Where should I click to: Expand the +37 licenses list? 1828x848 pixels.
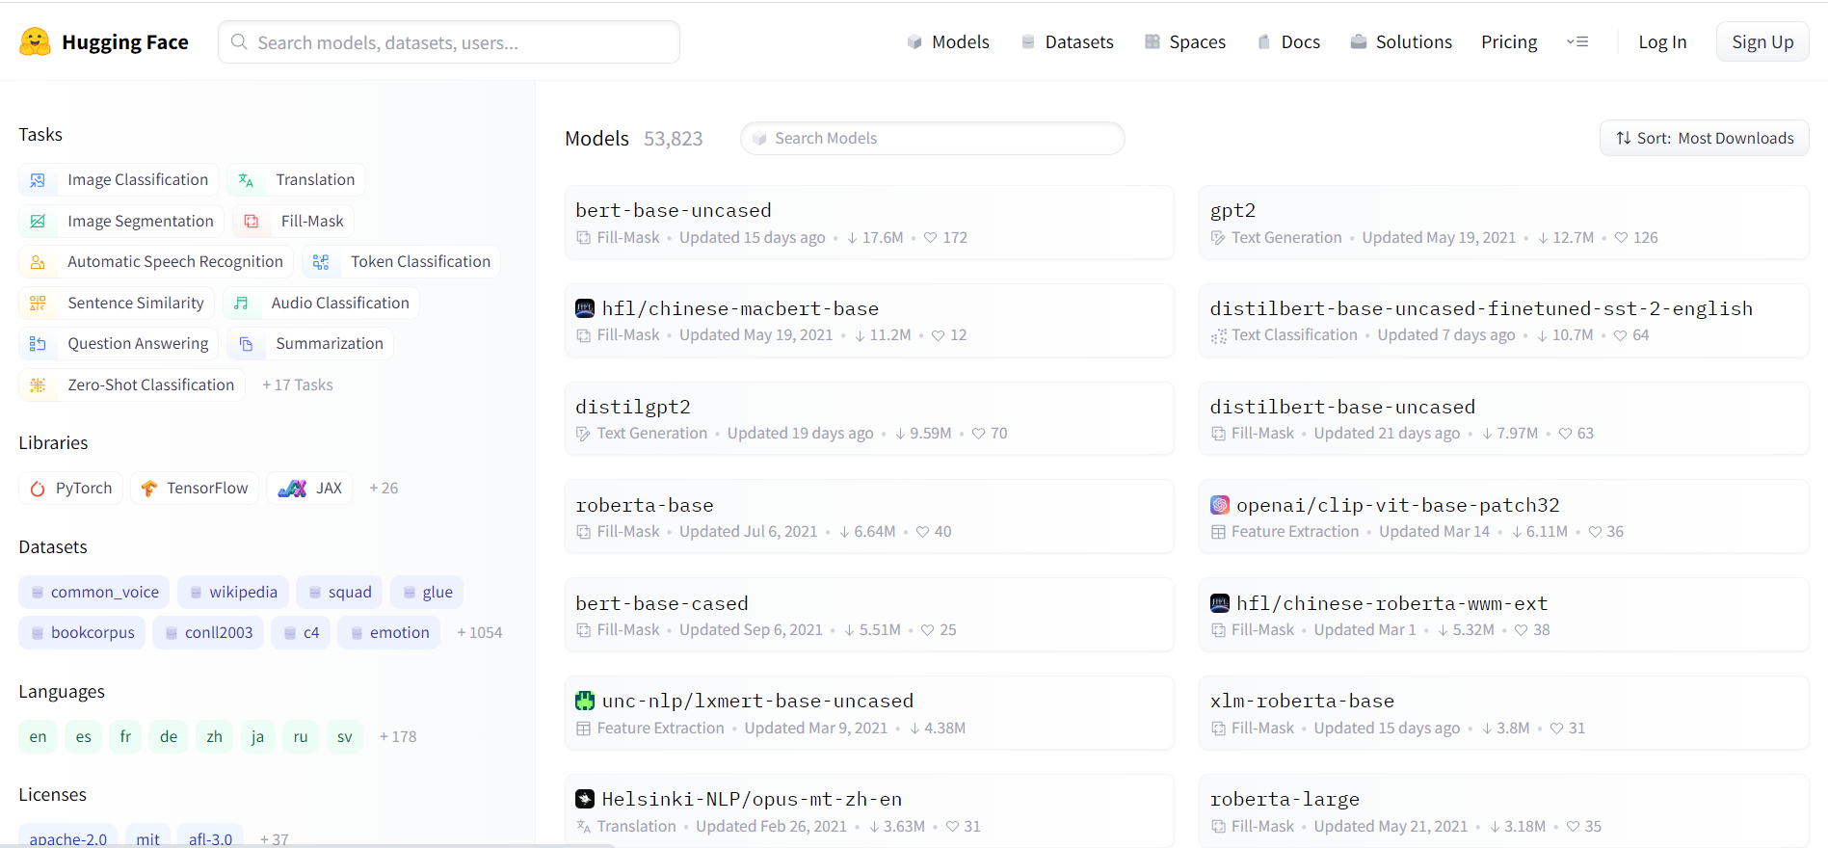[275, 839]
